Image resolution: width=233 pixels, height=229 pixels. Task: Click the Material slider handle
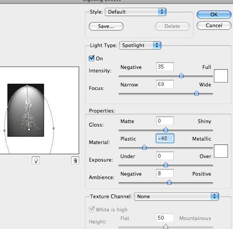coord(144,147)
